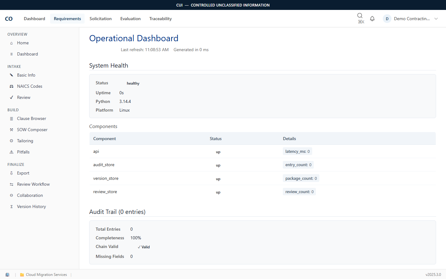446x279 pixels.
Task: Click the Valid chain badge
Action: pos(143,247)
